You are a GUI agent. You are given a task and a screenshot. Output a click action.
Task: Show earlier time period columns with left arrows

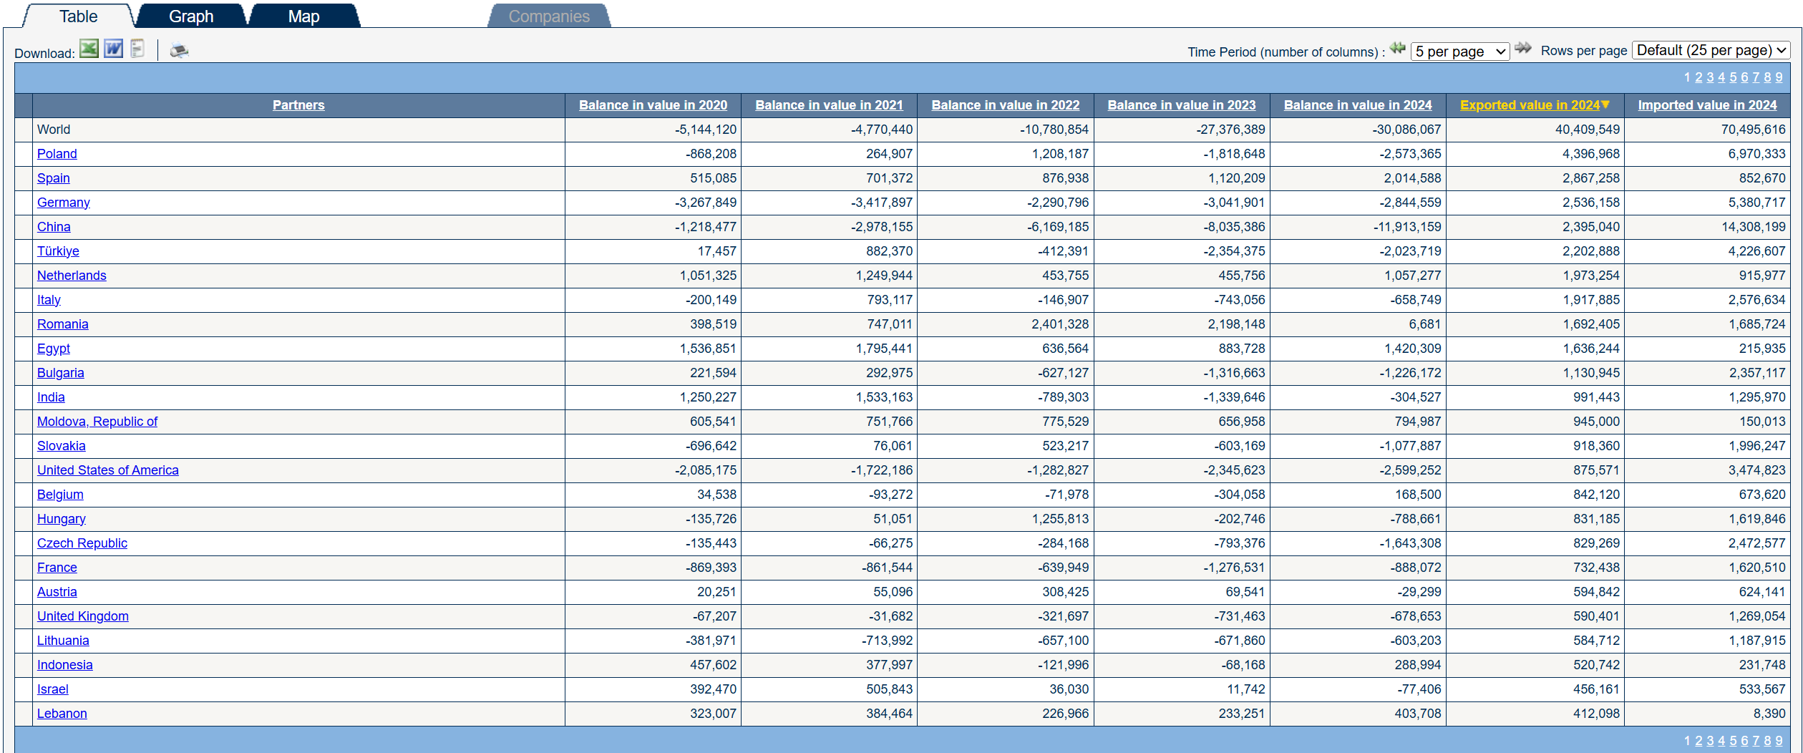click(x=1397, y=49)
